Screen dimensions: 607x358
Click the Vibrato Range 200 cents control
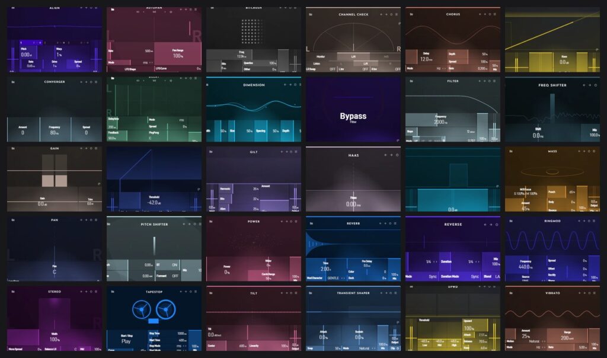click(x=567, y=335)
